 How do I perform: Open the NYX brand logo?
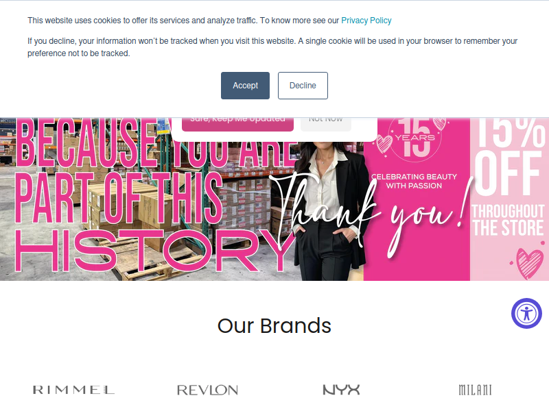341,390
